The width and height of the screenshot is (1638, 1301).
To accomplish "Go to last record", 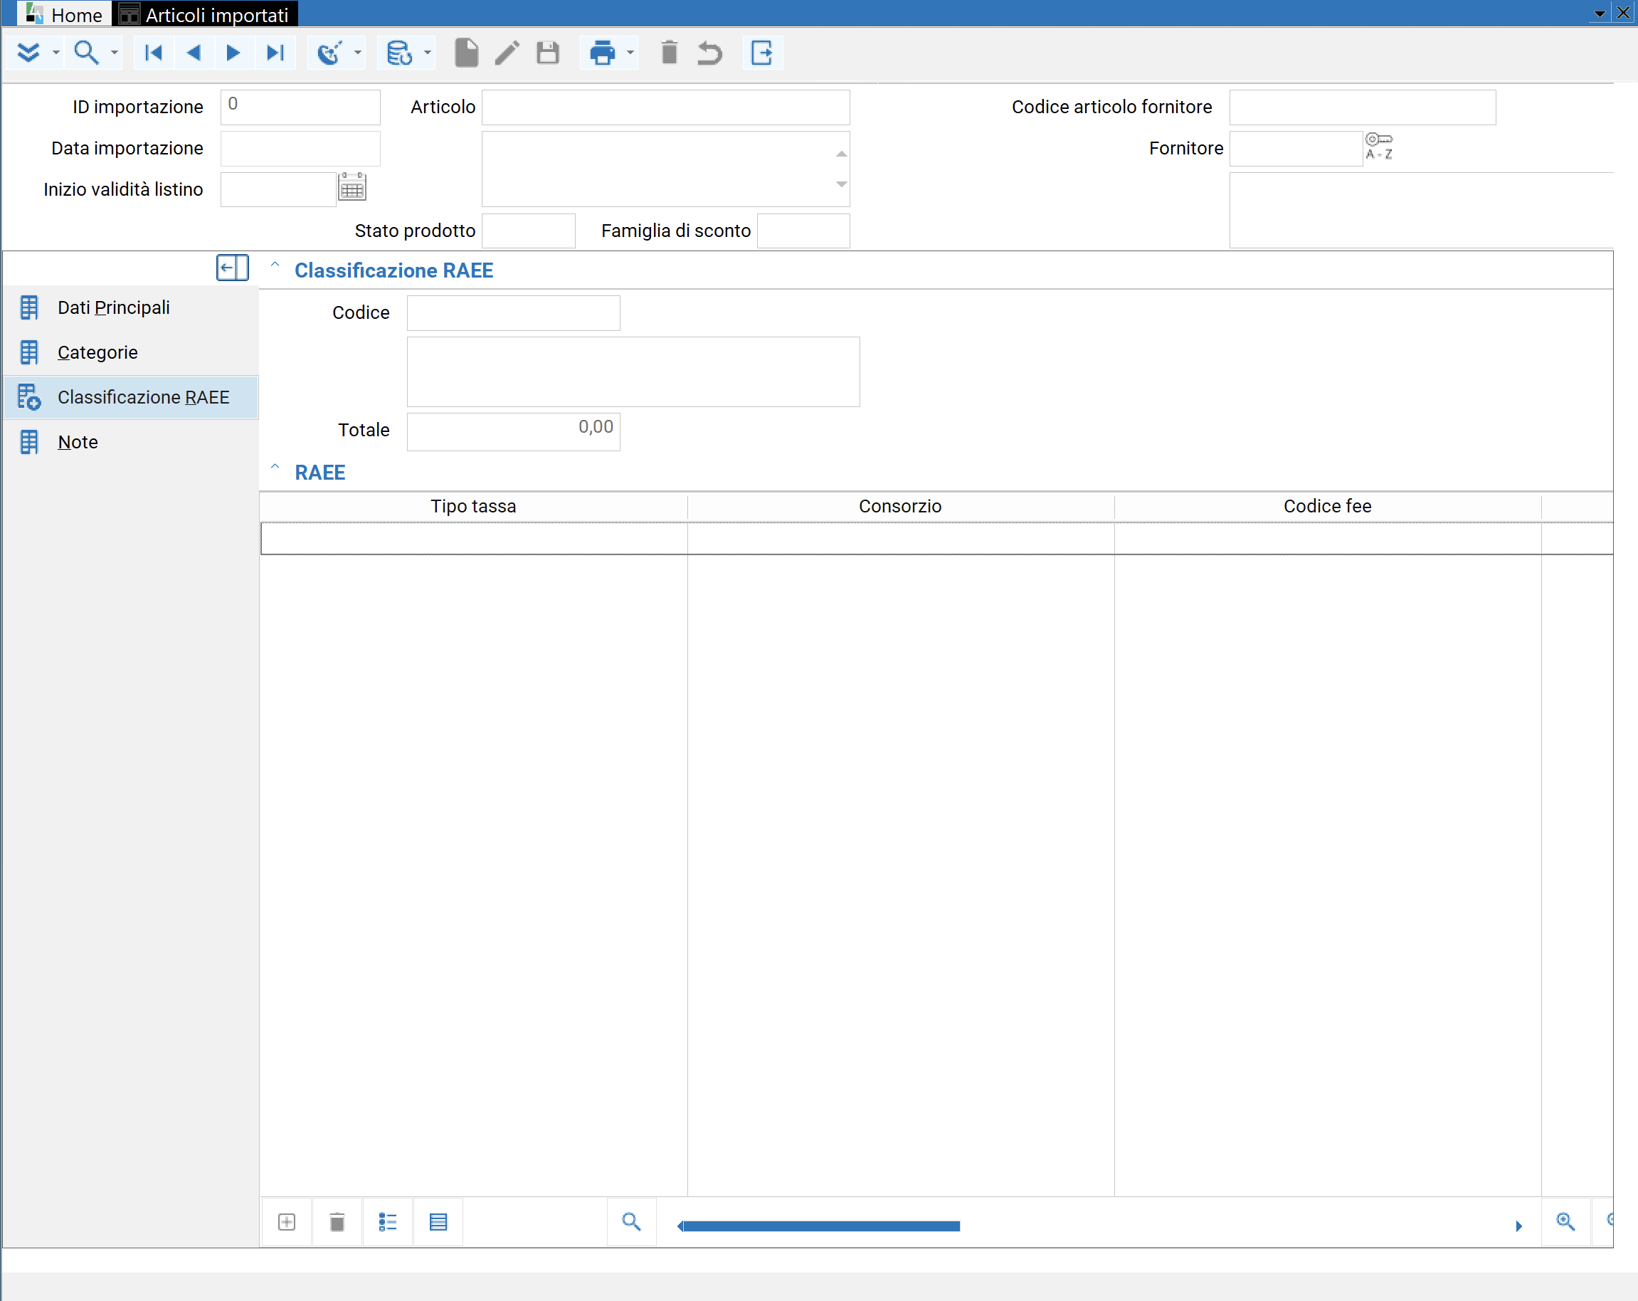I will 275,53.
